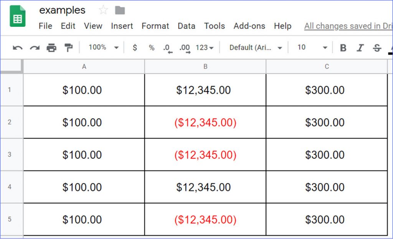Image resolution: width=393 pixels, height=239 pixels.
Task: Format selection as currency
Action: (x=134, y=47)
